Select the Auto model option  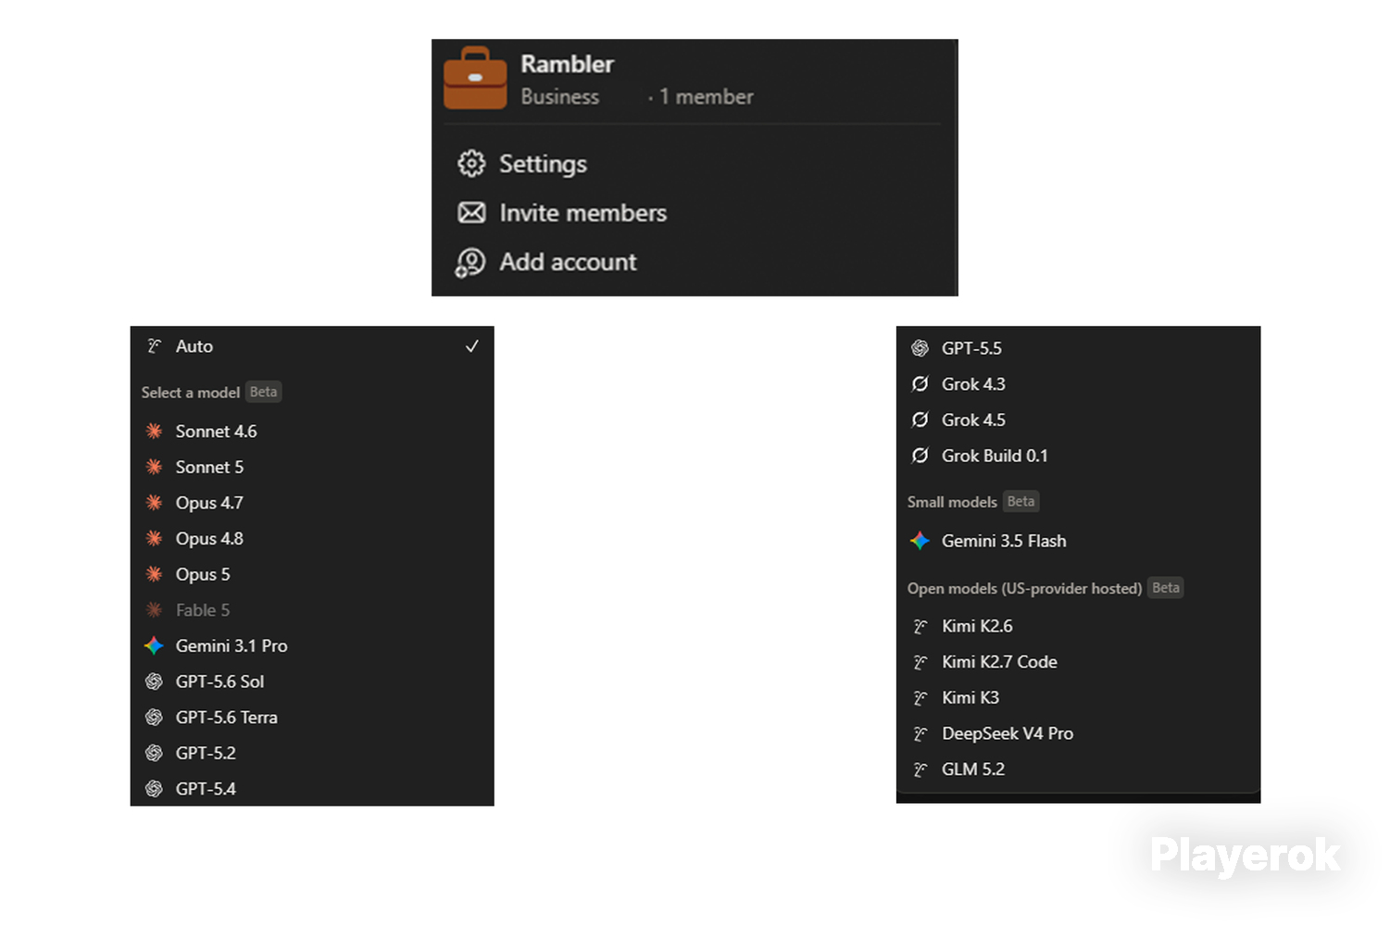point(312,346)
